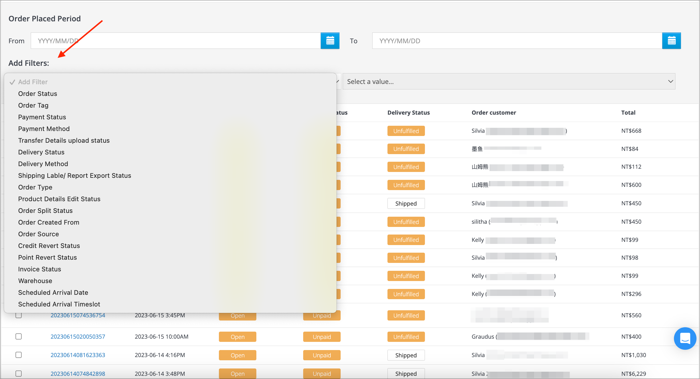Select "Order Split Status" filter option

(x=45, y=211)
